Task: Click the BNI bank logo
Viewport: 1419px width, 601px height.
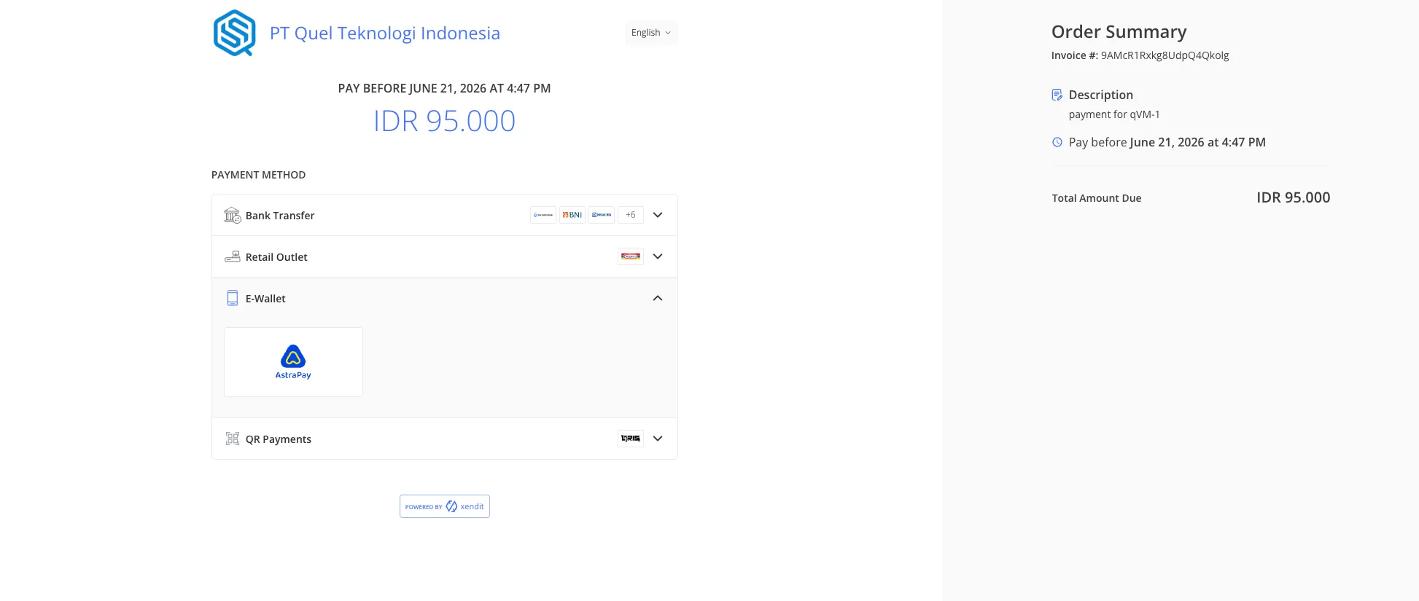Action: (x=572, y=215)
